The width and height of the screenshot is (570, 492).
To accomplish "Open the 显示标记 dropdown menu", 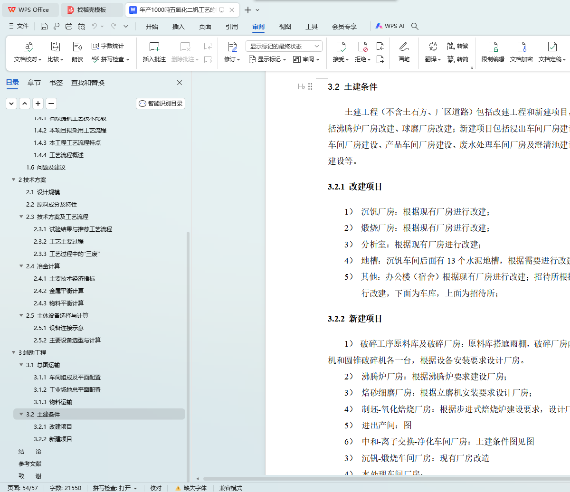I will (267, 59).
